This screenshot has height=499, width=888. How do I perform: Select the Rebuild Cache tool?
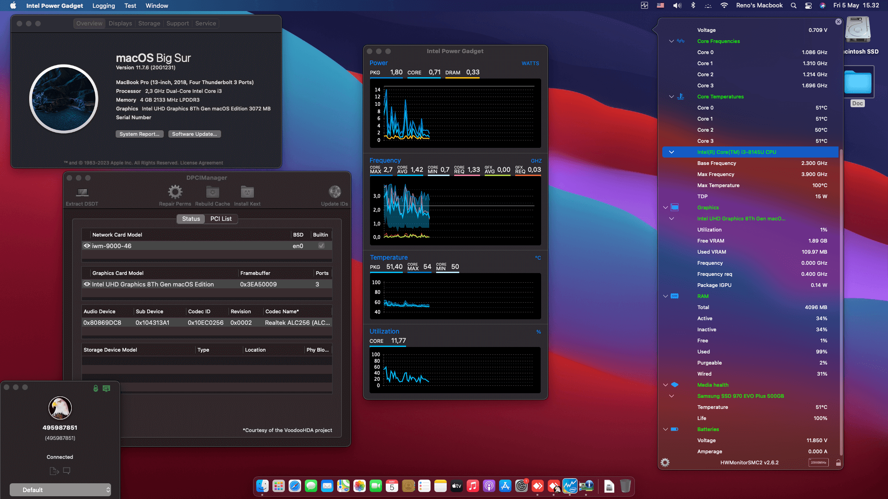212,193
